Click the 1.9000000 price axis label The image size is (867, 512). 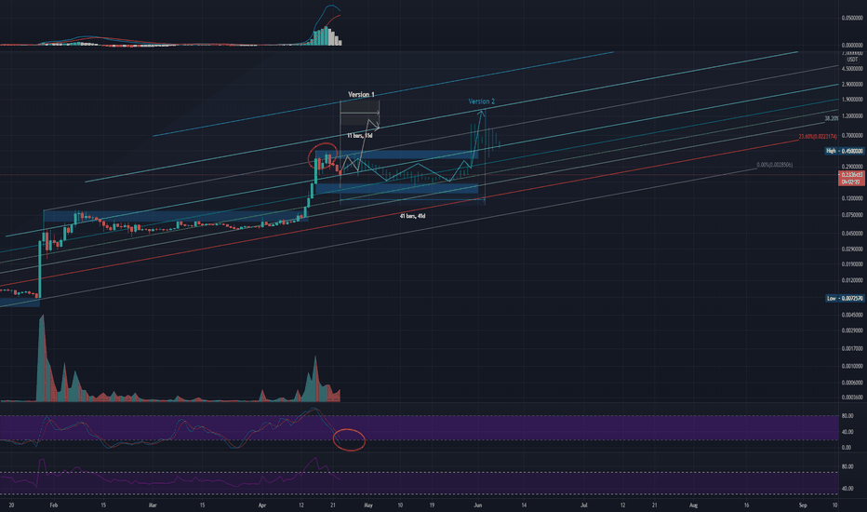tap(852, 100)
